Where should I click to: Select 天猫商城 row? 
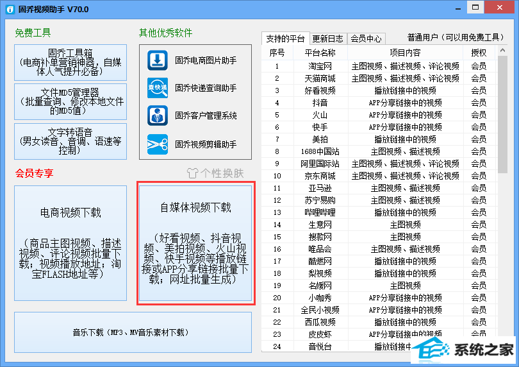pos(379,78)
